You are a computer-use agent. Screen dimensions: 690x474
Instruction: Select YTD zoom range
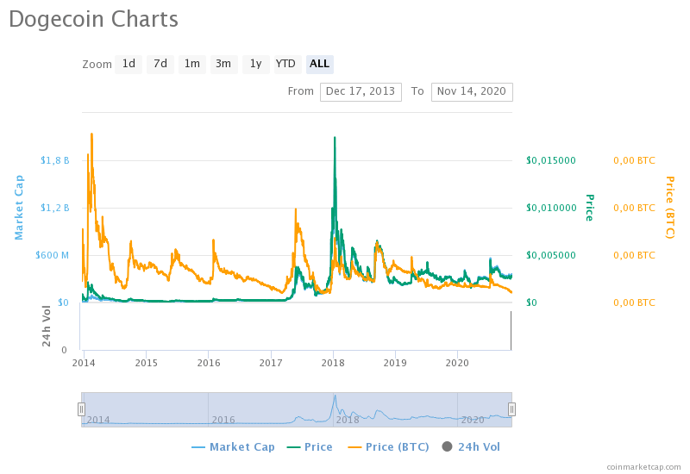click(285, 64)
